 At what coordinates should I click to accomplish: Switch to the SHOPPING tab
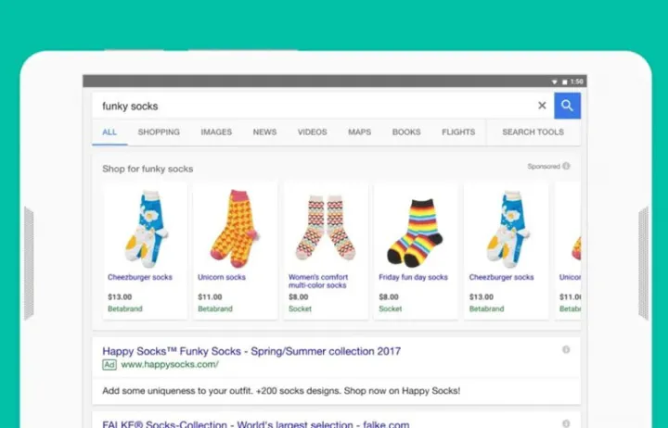[x=159, y=132]
